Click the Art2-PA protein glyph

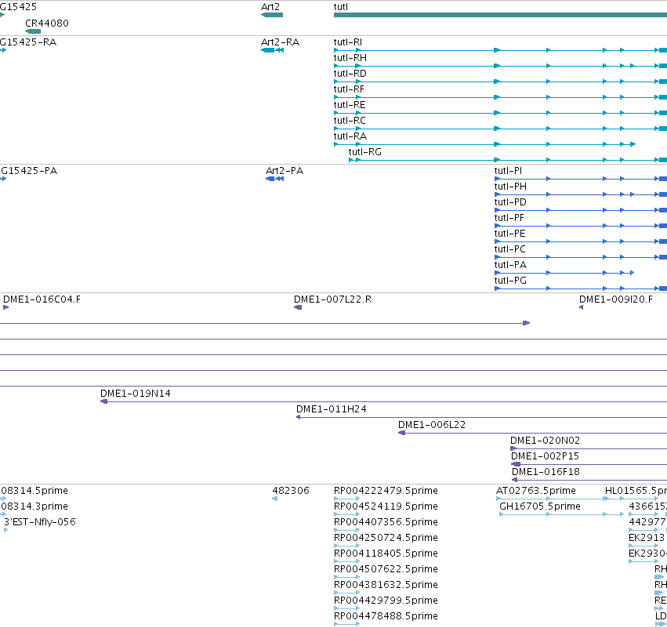274,179
